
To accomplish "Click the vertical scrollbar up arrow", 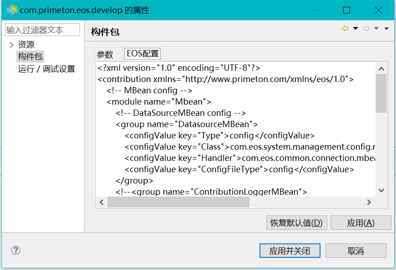I will tap(381, 69).
